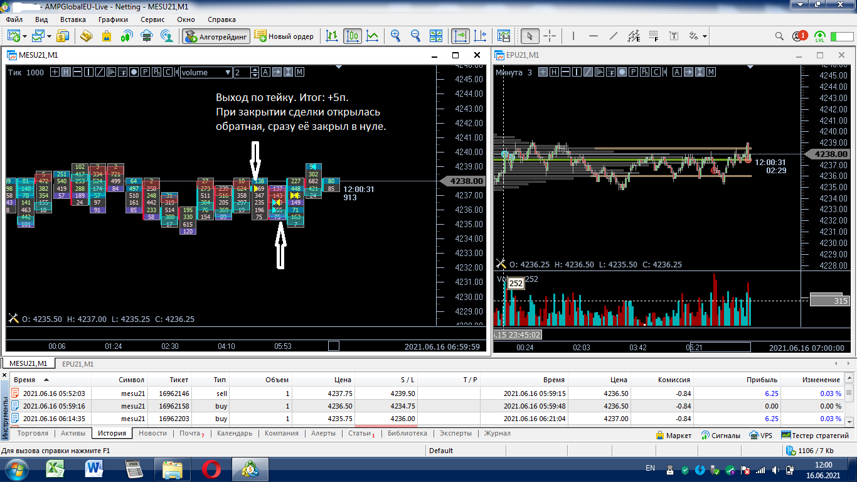Toggle the H button in MESU21 chart panel
The image size is (857, 482).
tap(66, 72)
